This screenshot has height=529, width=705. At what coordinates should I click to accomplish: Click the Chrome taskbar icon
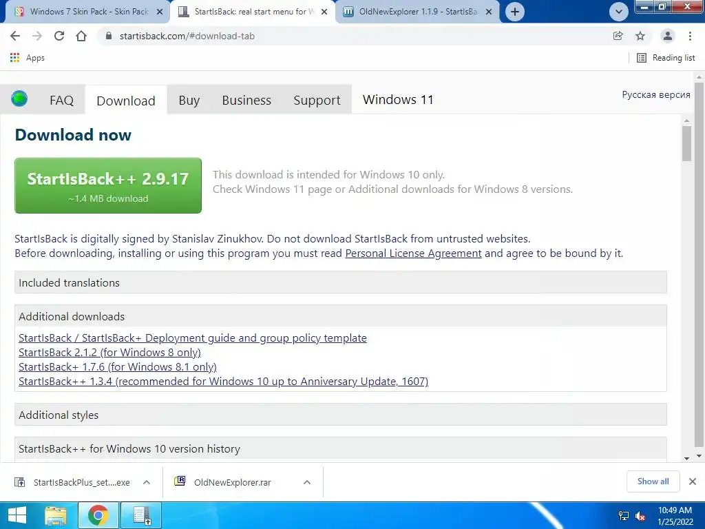pyautogui.click(x=98, y=515)
